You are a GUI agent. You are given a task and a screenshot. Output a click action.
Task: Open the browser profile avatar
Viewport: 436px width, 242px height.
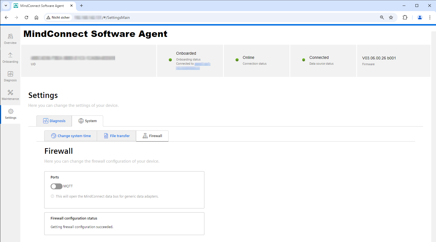[420, 17]
